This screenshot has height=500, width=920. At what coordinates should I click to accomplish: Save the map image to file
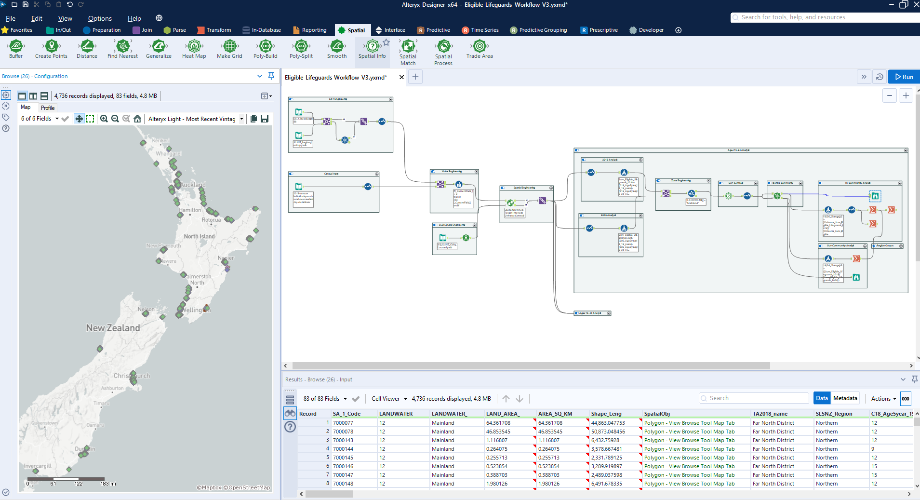pos(265,119)
